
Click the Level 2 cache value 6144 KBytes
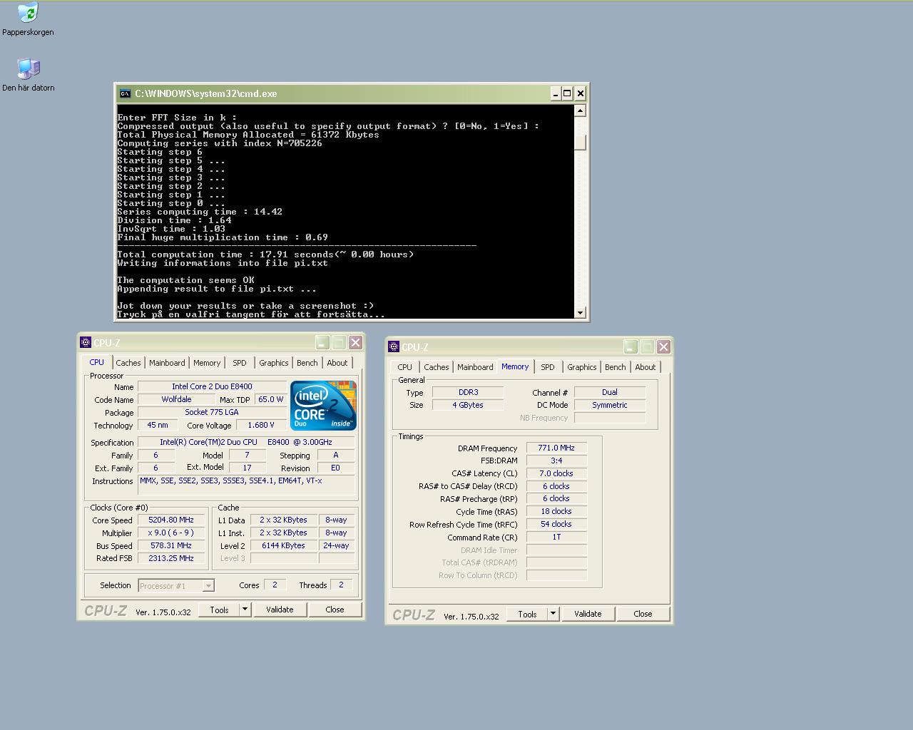click(x=283, y=545)
